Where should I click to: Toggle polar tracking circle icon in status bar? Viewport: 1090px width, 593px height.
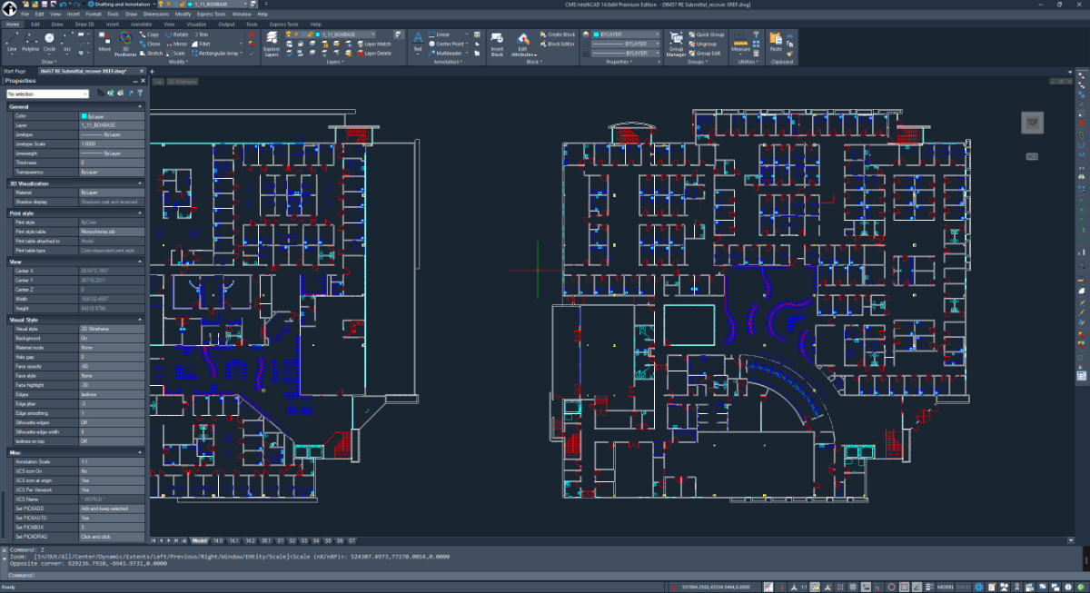[x=891, y=587]
